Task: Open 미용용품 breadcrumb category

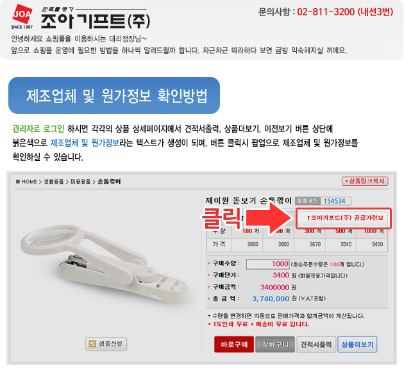Action: tap(80, 182)
